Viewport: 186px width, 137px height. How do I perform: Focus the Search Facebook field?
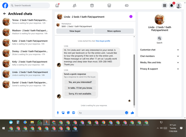(30, 6)
